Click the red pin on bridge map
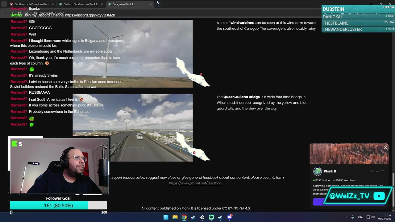The width and height of the screenshot is (395, 222). tap(194, 153)
